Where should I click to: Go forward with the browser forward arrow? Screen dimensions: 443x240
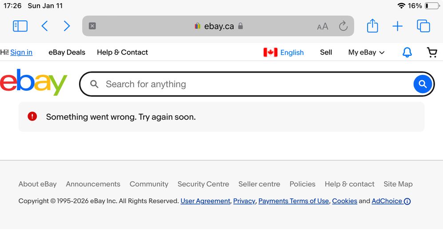click(67, 26)
